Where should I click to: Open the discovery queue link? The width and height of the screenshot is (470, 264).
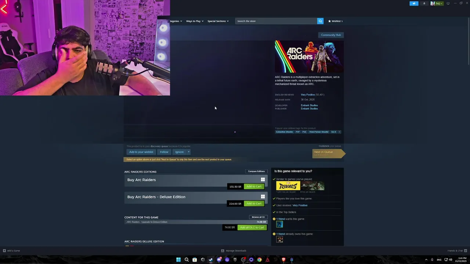pos(159,146)
